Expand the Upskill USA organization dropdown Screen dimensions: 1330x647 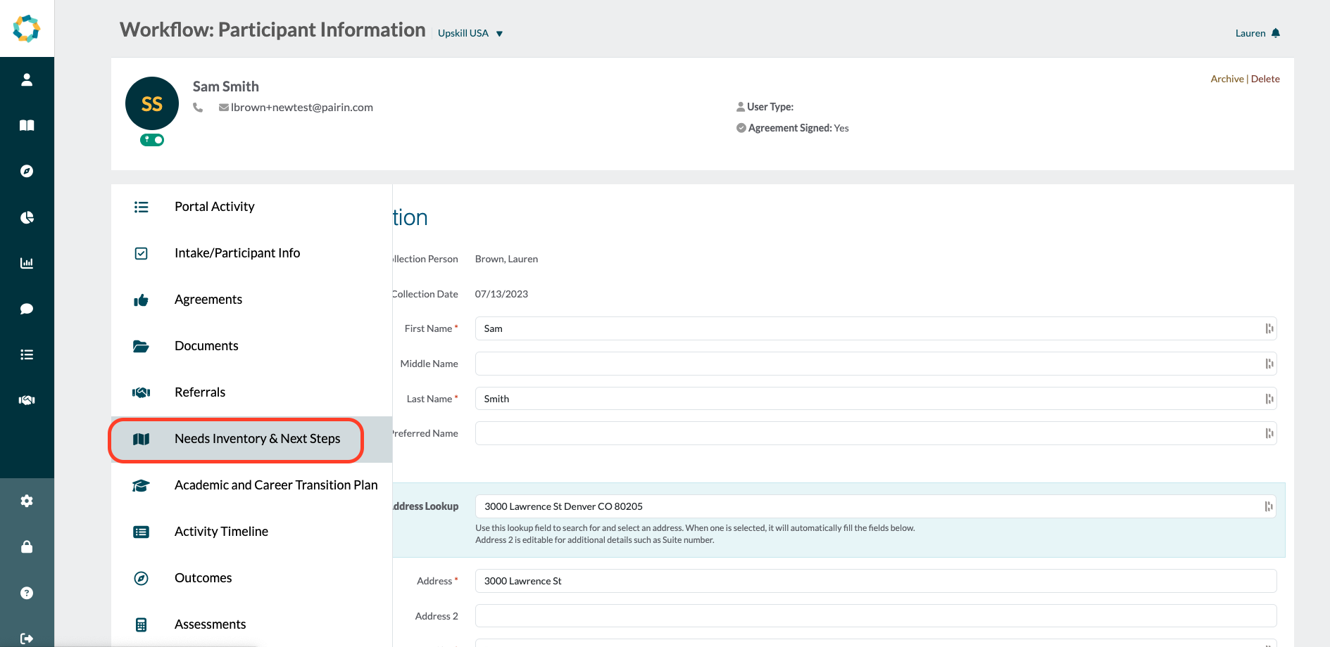pyautogui.click(x=470, y=33)
